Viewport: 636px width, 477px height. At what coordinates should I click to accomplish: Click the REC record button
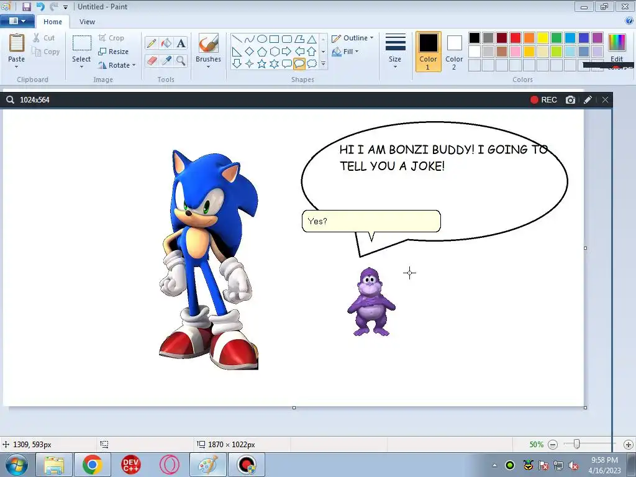pos(543,100)
